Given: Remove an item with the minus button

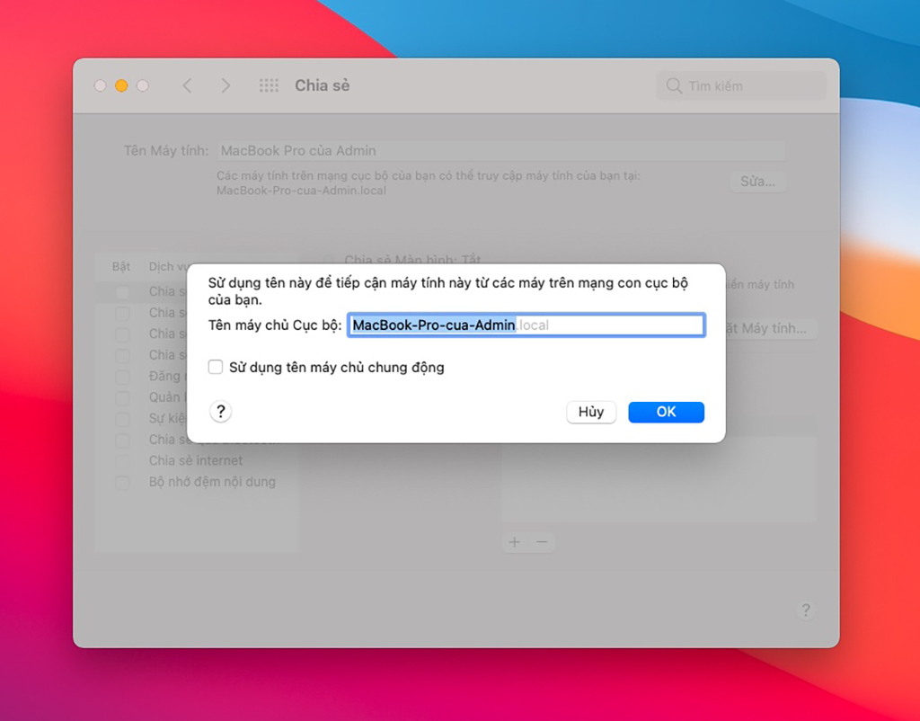Looking at the screenshot, I should (x=542, y=542).
